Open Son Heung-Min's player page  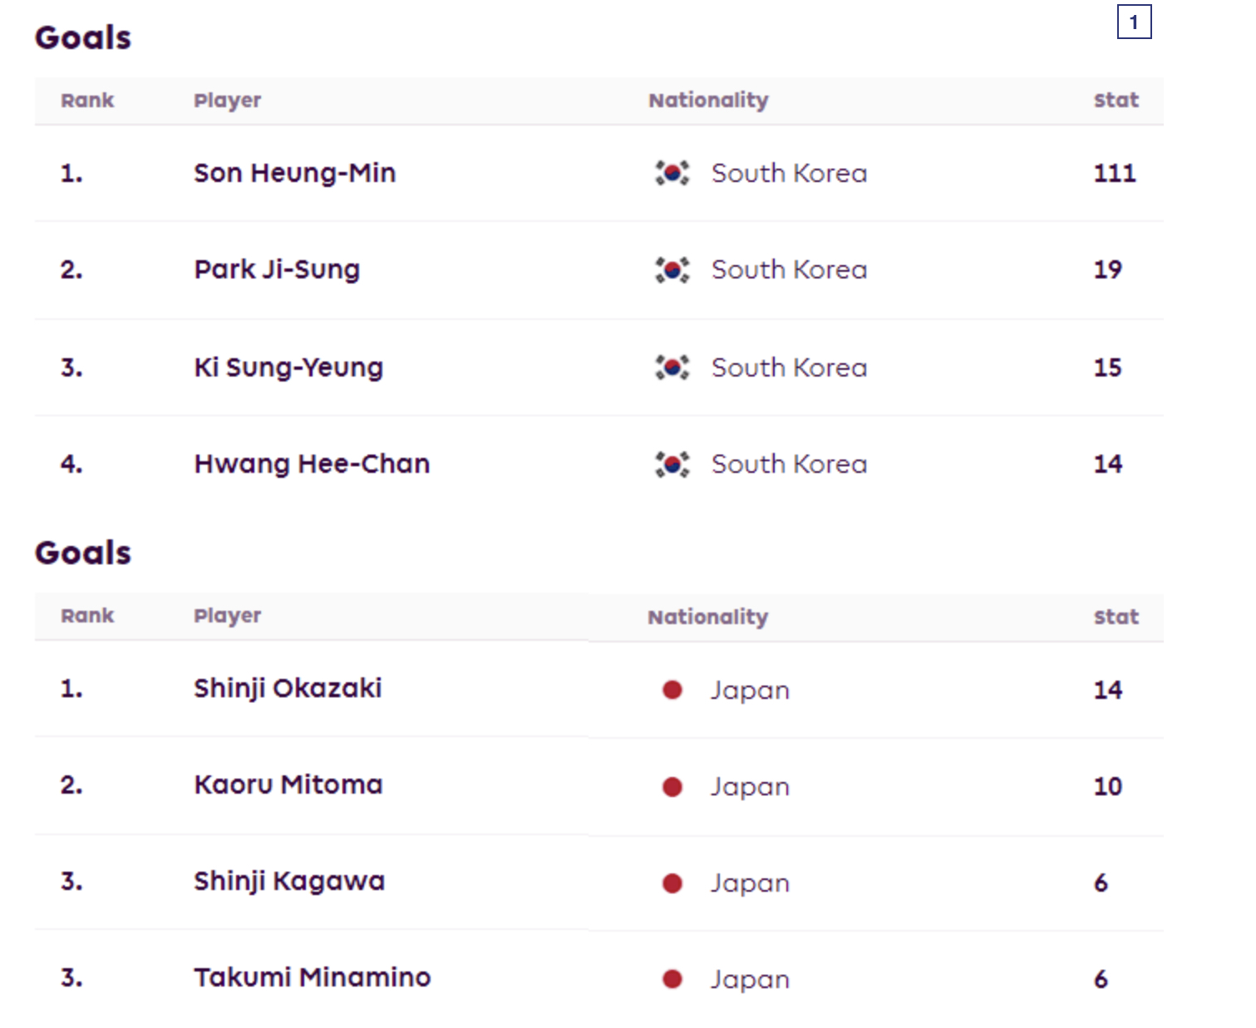tap(294, 173)
